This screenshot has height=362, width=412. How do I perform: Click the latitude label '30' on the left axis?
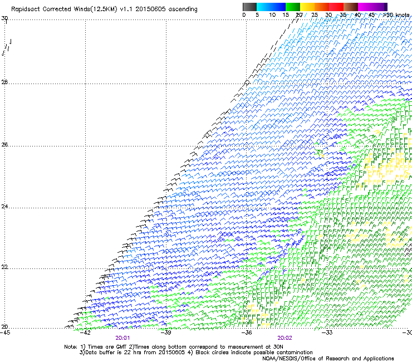4,18
